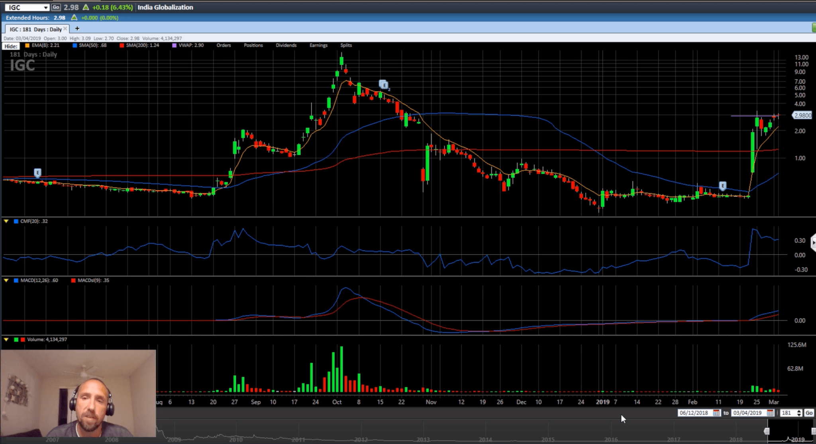Image resolution: width=816 pixels, height=444 pixels.
Task: Collapse the CMF(20) indicator pane
Action: pos(6,221)
